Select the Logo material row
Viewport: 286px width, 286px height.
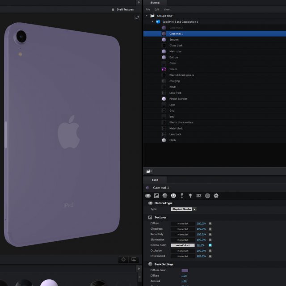(x=214, y=105)
